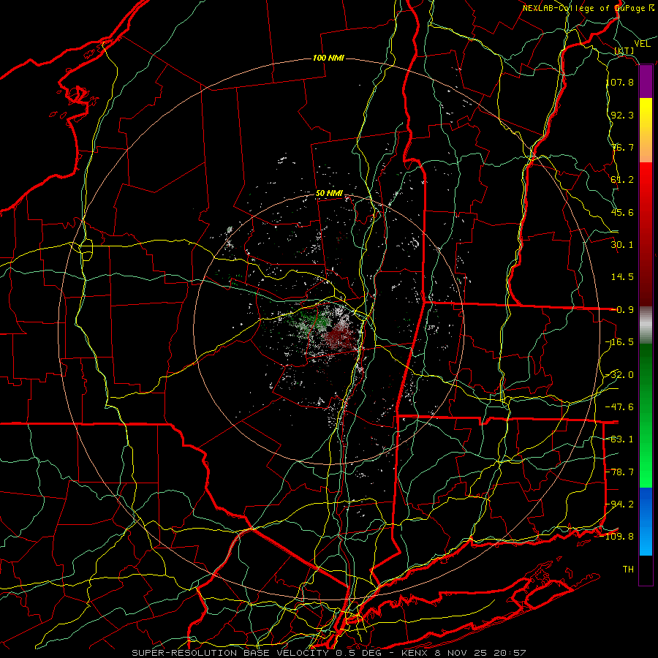This screenshot has width=658, height=658.
Task: Click the gray near-zero segment of the color bar
Action: pos(646,325)
